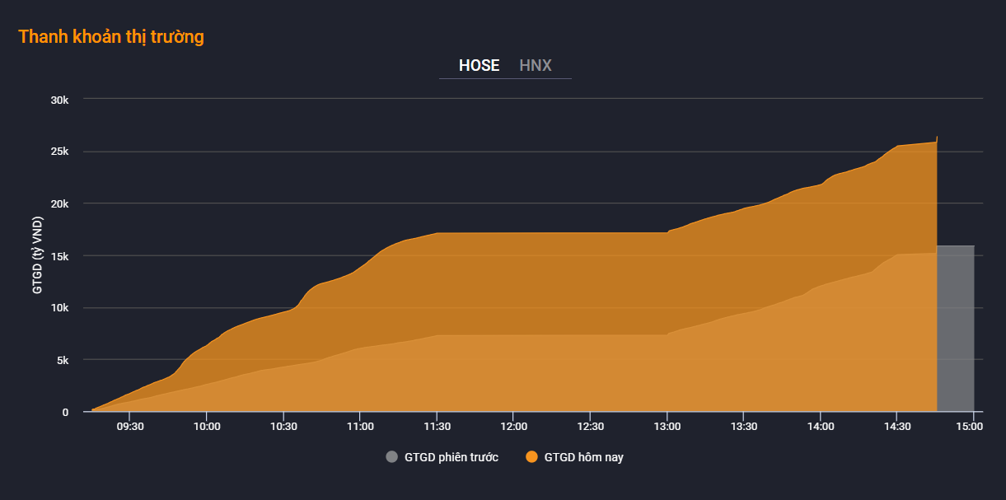Click the 11:30 time axis label
This screenshot has height=500, width=1006.
[437, 427]
